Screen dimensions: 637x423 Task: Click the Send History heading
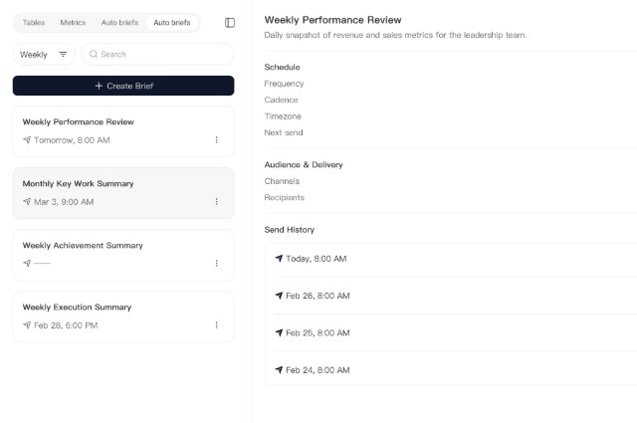[290, 230]
